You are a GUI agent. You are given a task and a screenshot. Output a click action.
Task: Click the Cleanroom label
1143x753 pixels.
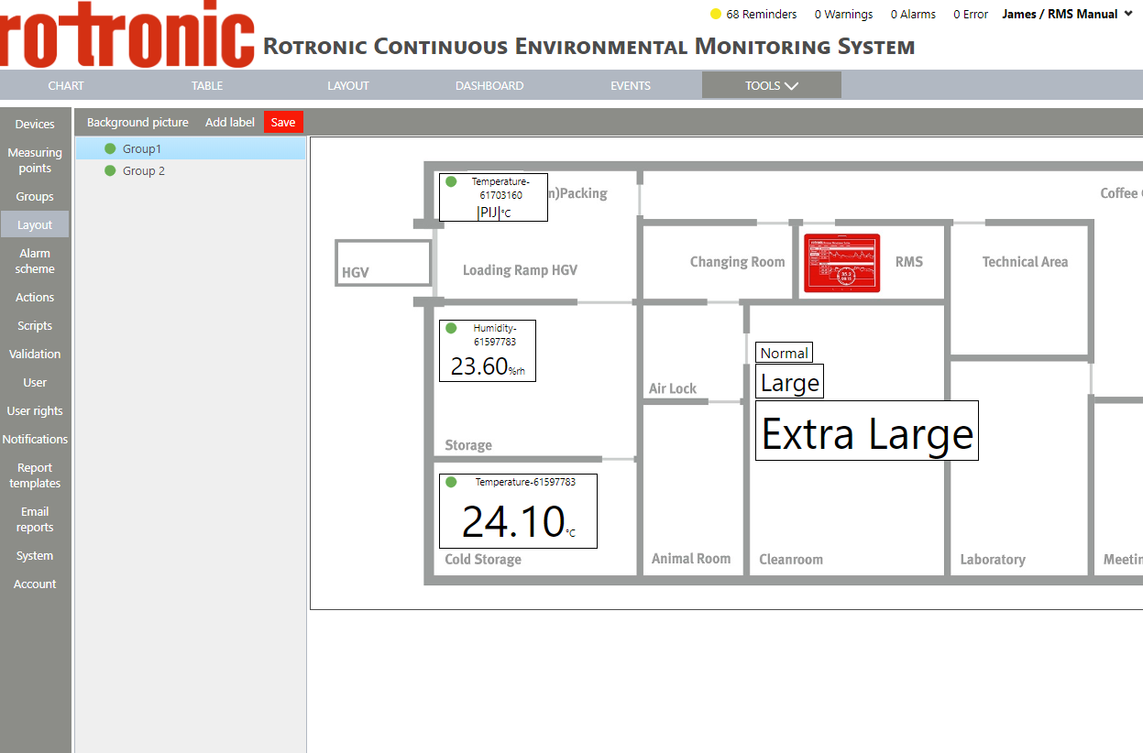pyautogui.click(x=791, y=560)
